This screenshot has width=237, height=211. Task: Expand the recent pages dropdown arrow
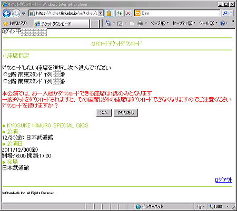coord(24,14)
